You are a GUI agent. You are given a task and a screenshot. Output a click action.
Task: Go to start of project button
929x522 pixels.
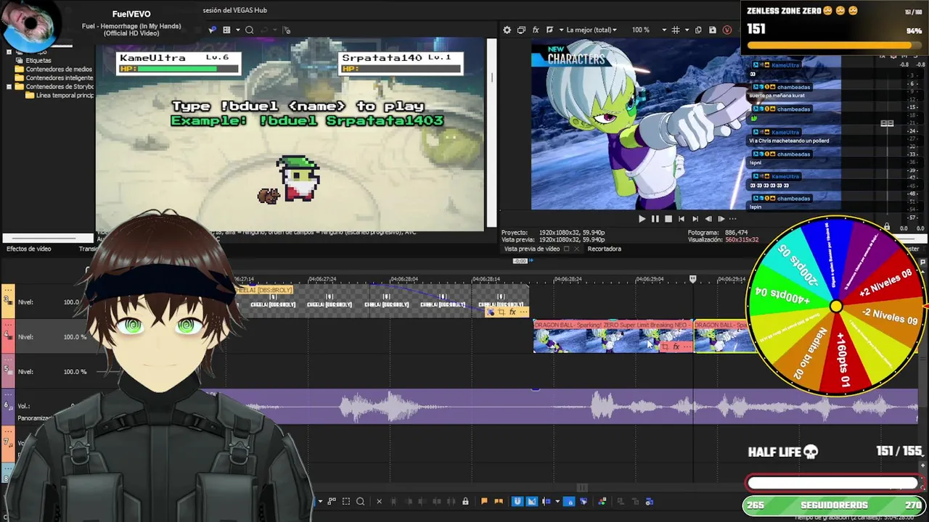click(x=681, y=218)
